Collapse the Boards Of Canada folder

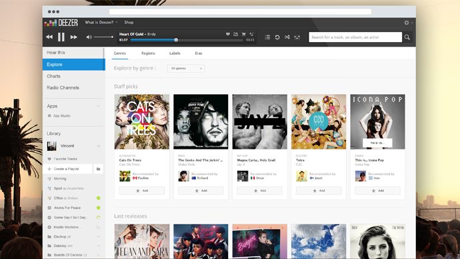coord(98,255)
